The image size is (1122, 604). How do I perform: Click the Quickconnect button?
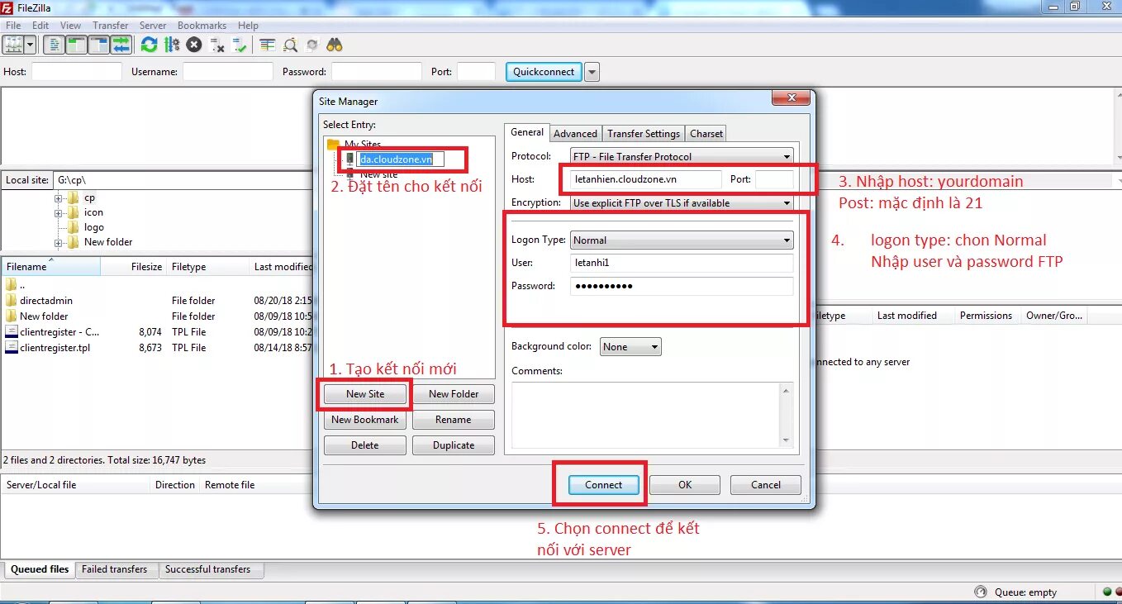[544, 72]
